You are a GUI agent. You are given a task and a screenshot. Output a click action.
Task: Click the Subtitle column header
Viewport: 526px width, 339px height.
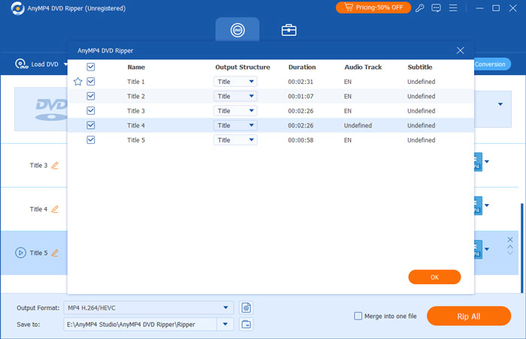pyautogui.click(x=419, y=67)
